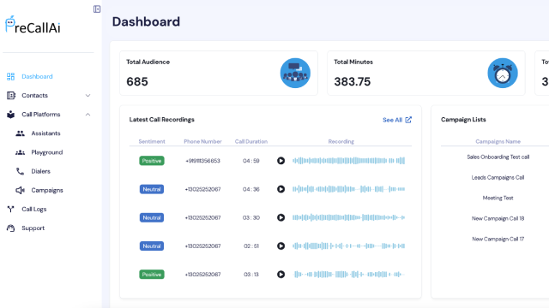
Task: Open New Campaign Call 18
Action: click(498, 218)
